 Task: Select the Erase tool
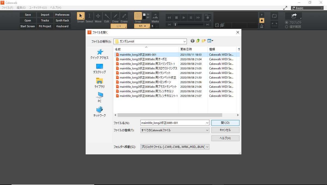[124, 16]
